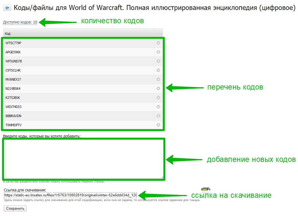Select code text N219BSK4

[13, 89]
